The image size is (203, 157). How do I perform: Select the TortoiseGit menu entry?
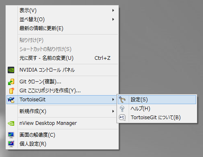pos(62,100)
